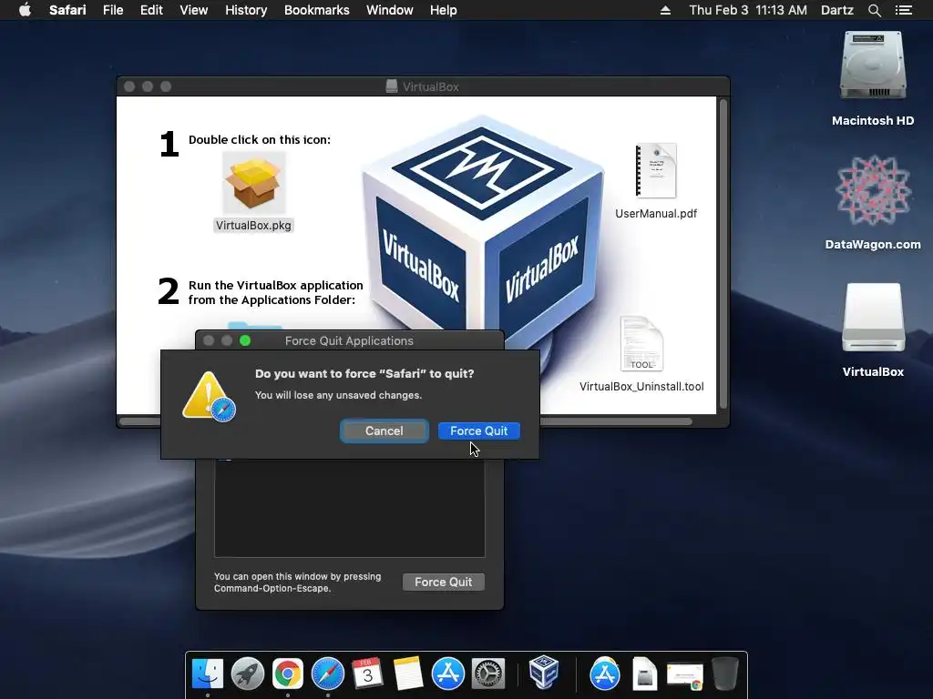The height and width of the screenshot is (699, 933).
Task: Click the VirtualBox cube in the Dock
Action: [x=544, y=672]
